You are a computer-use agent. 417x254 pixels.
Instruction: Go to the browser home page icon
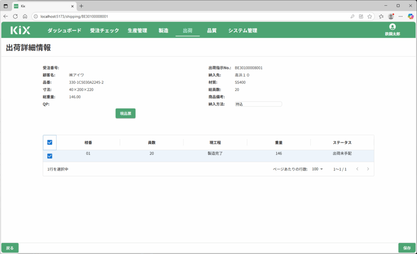point(25,16)
